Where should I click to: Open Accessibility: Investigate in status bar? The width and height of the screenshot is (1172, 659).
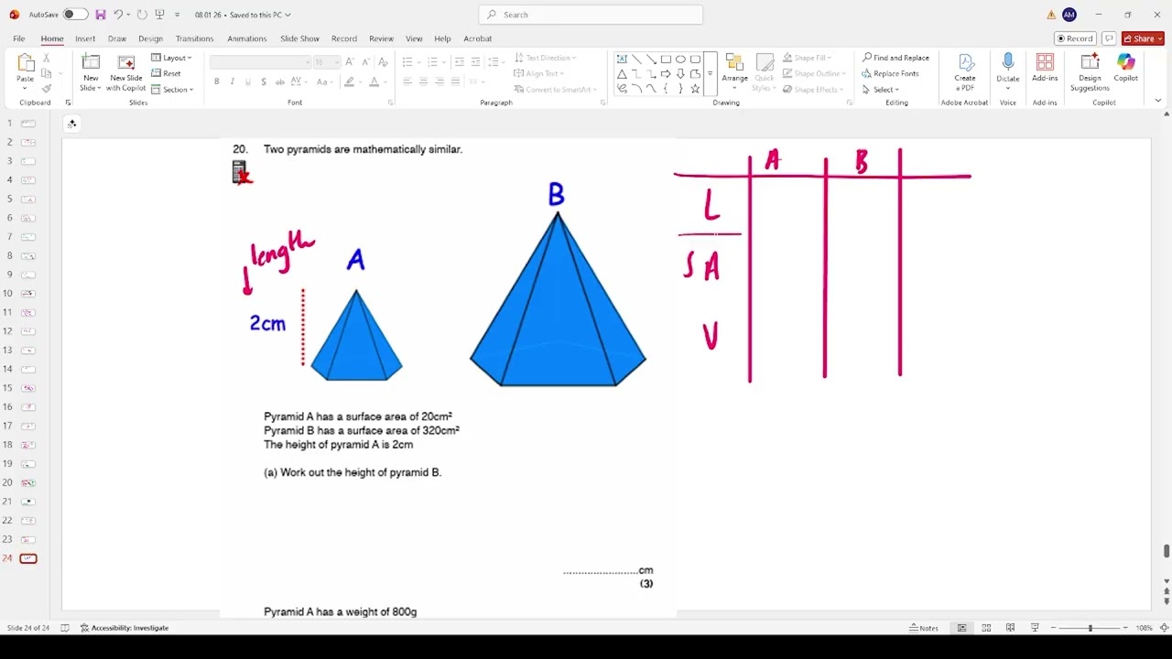125,628
